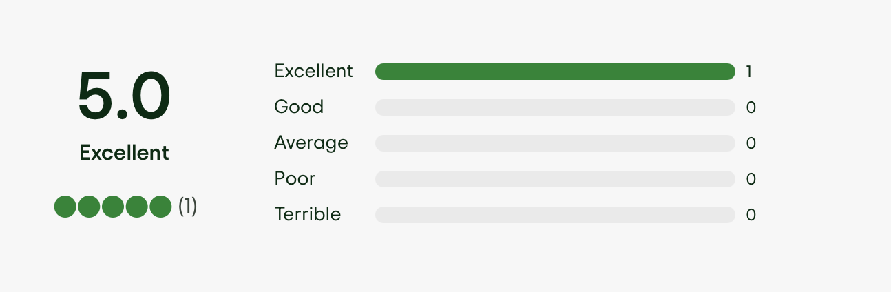Click the large 5.0 rating score

click(x=124, y=97)
